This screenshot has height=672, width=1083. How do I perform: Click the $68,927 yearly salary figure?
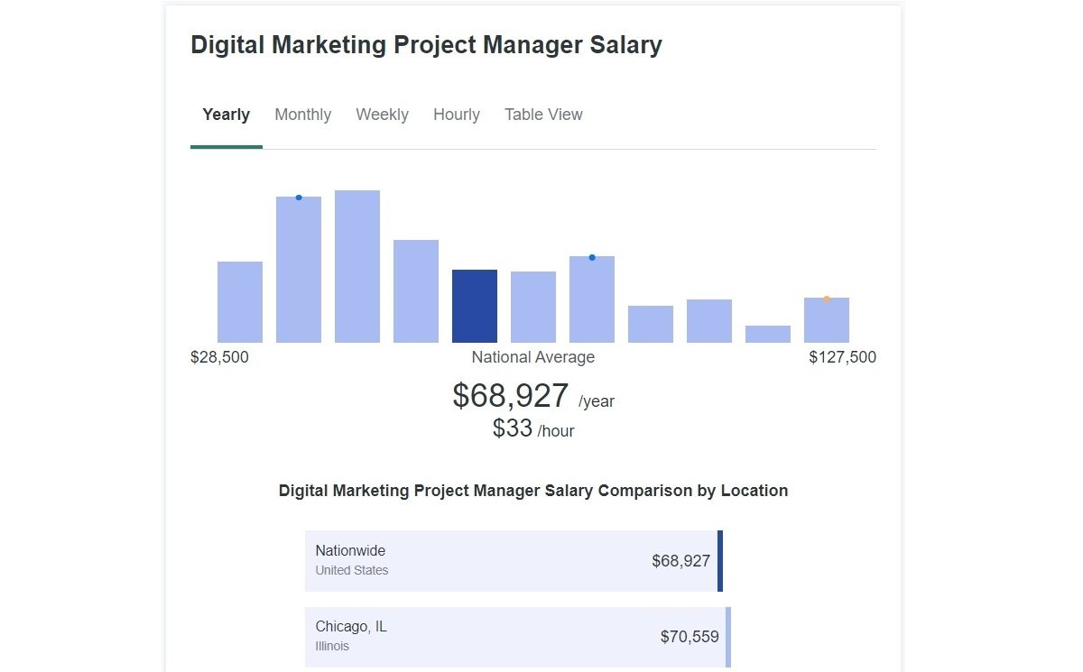(x=511, y=396)
